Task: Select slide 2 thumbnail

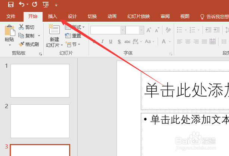Action: 40,121
